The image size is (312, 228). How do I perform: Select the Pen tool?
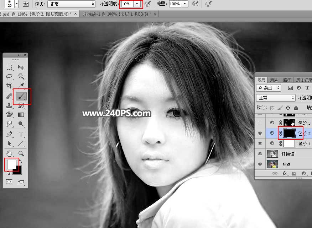tap(9, 134)
